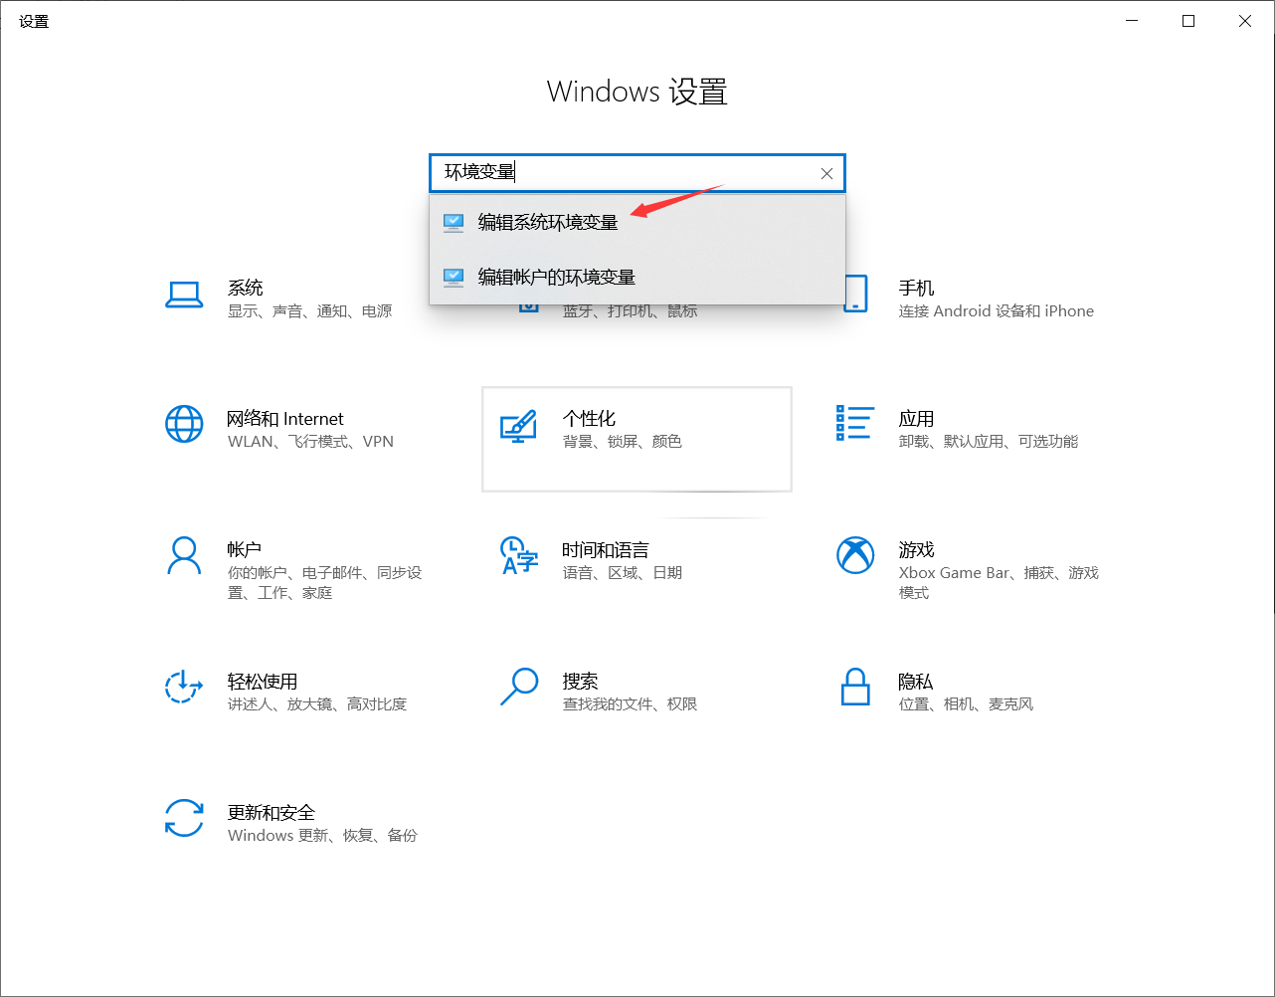The height and width of the screenshot is (997, 1275).
Task: Open the 应用 category title
Action: pyautogui.click(x=916, y=419)
